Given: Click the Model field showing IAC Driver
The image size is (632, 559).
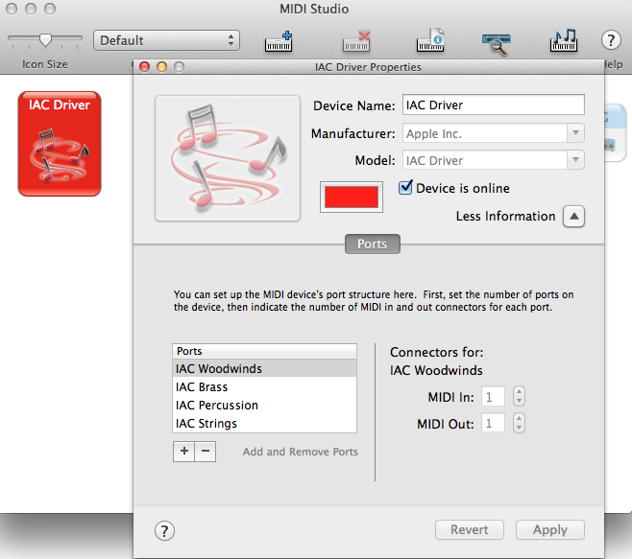Looking at the screenshot, I should pyautogui.click(x=485, y=160).
